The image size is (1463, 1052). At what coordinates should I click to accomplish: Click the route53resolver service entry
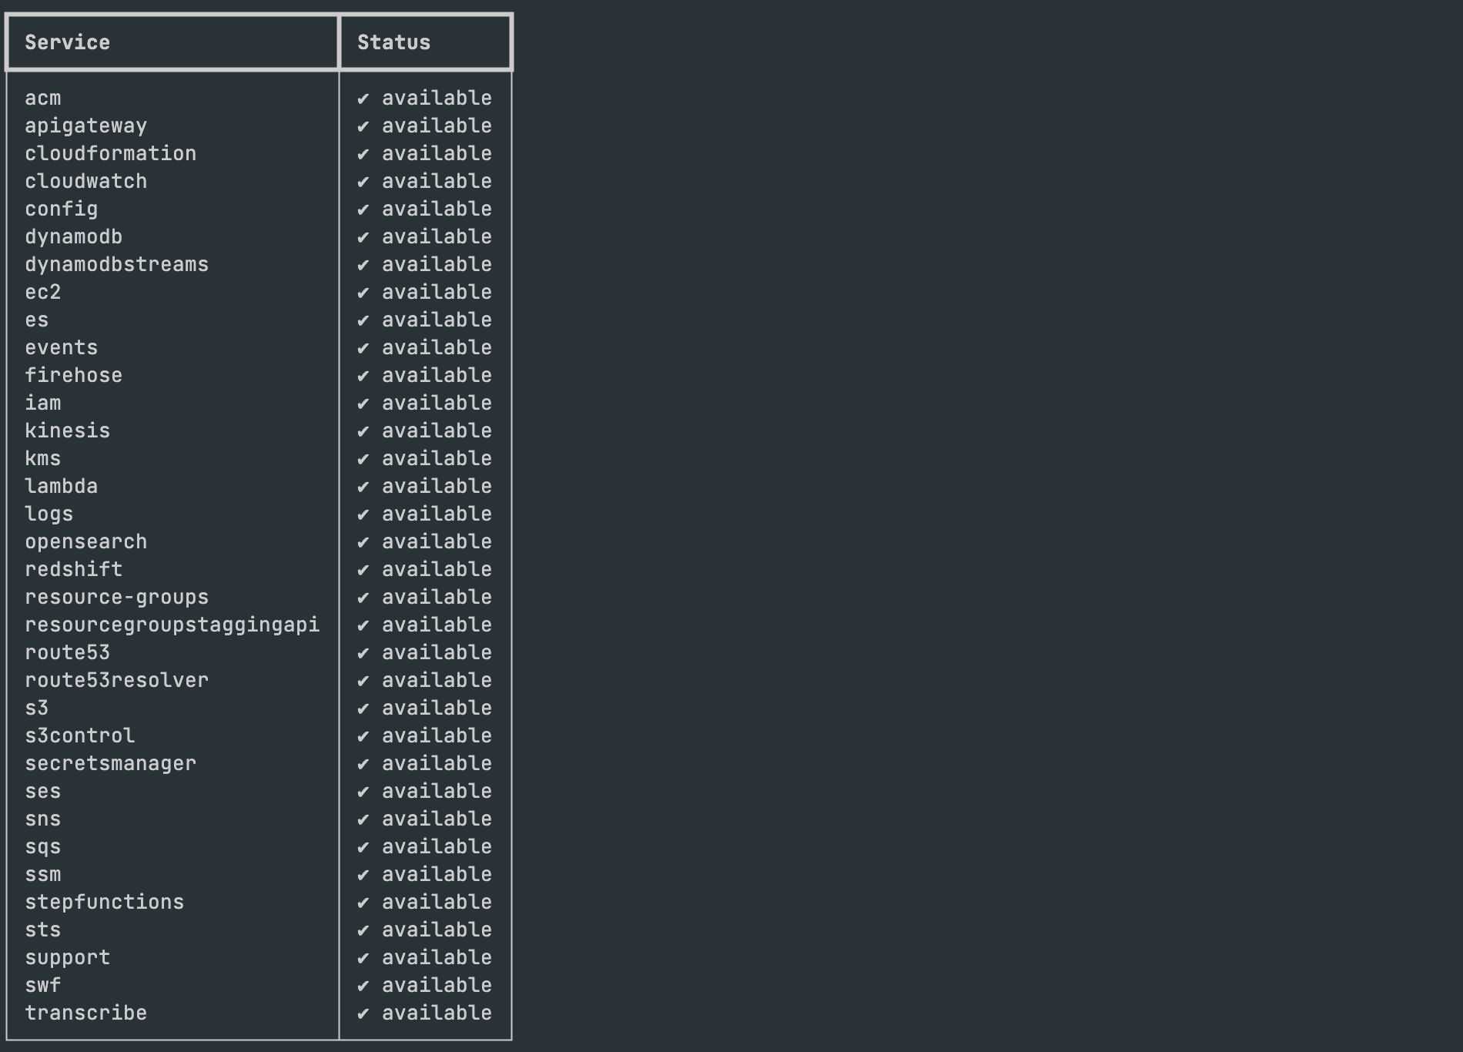116,681
